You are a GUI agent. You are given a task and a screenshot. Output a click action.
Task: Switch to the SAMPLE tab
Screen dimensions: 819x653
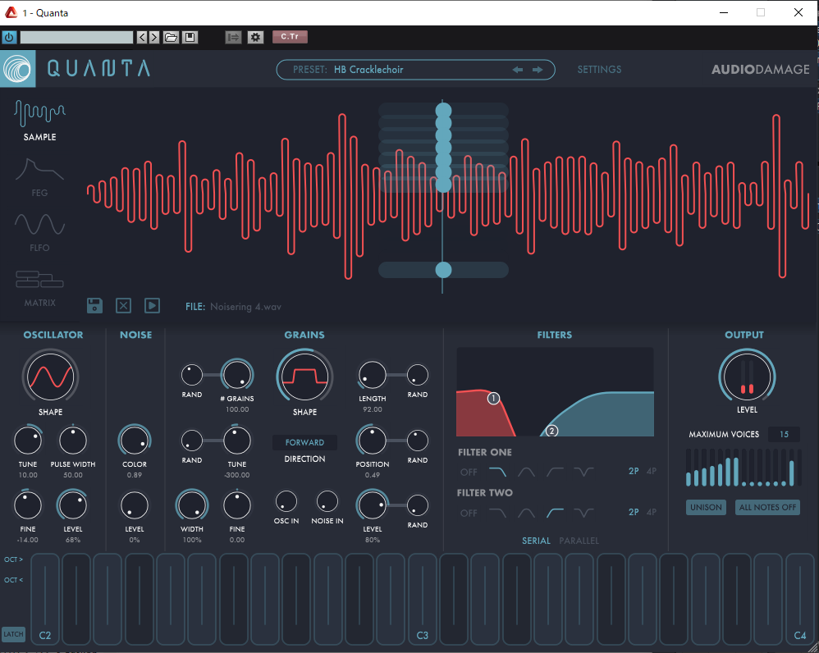point(39,121)
